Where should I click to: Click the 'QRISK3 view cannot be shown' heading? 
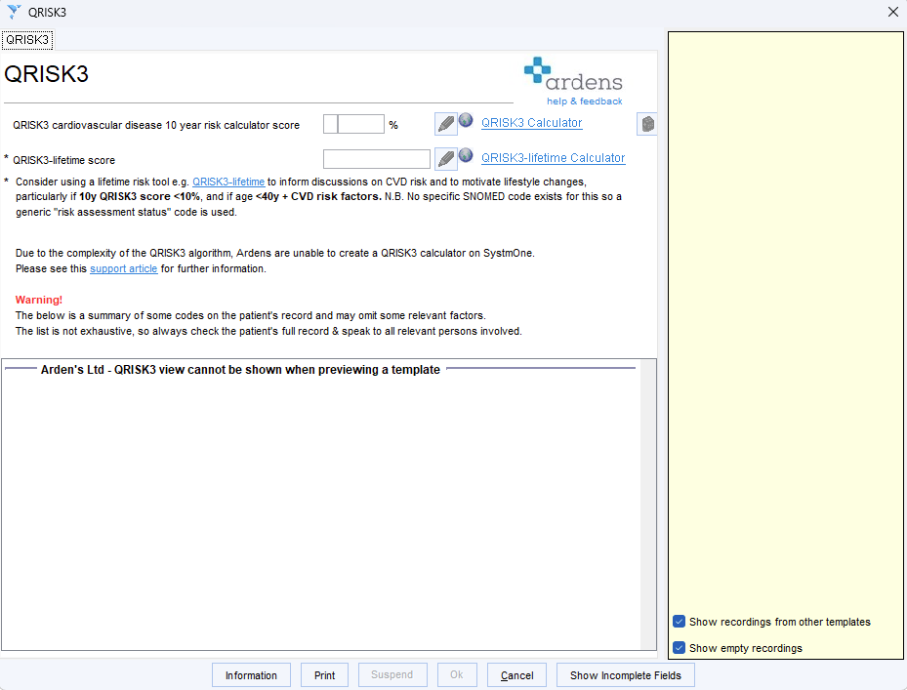point(240,370)
